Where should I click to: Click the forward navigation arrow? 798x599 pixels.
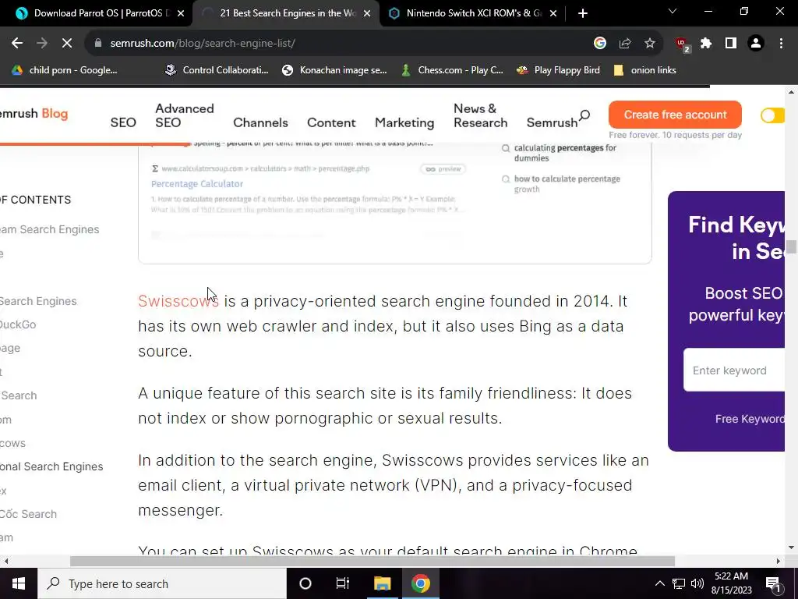click(42, 44)
